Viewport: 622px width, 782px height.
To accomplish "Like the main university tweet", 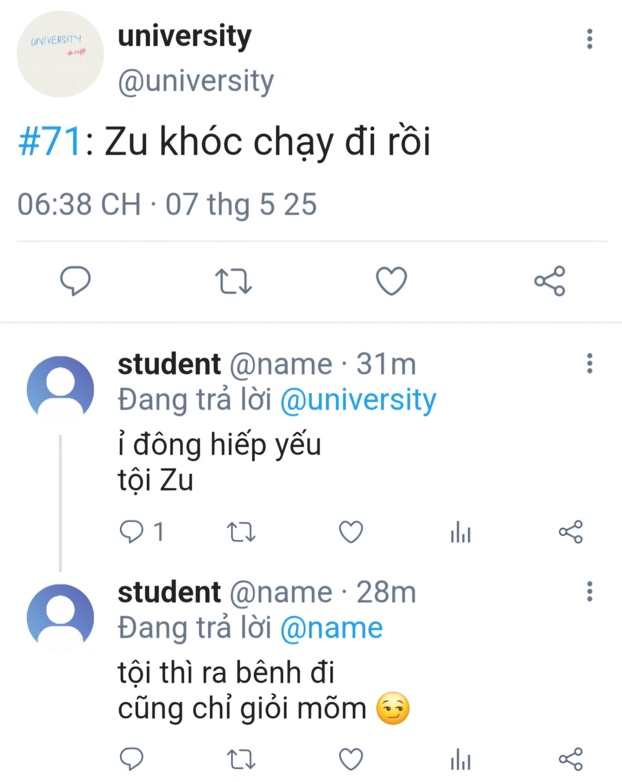I will pos(391,281).
